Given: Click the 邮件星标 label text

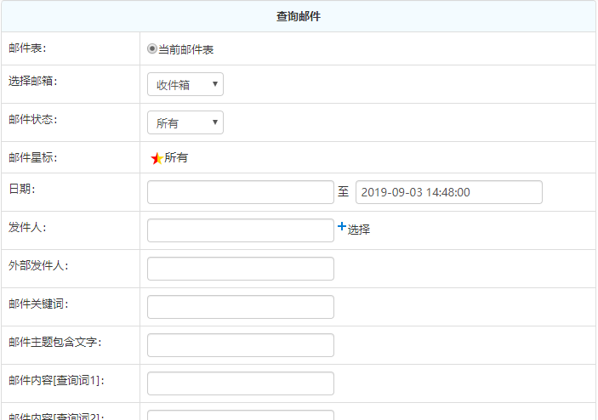Looking at the screenshot, I should coord(33,157).
